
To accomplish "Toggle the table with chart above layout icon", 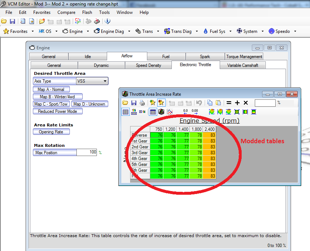I will pos(134,112).
